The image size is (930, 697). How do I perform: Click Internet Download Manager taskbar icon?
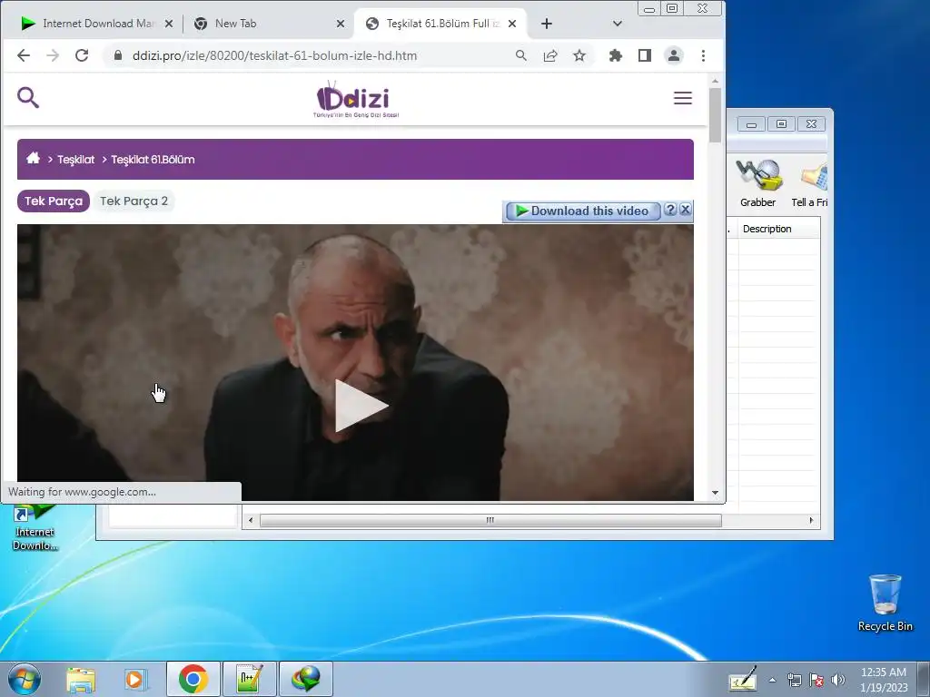(x=305, y=679)
